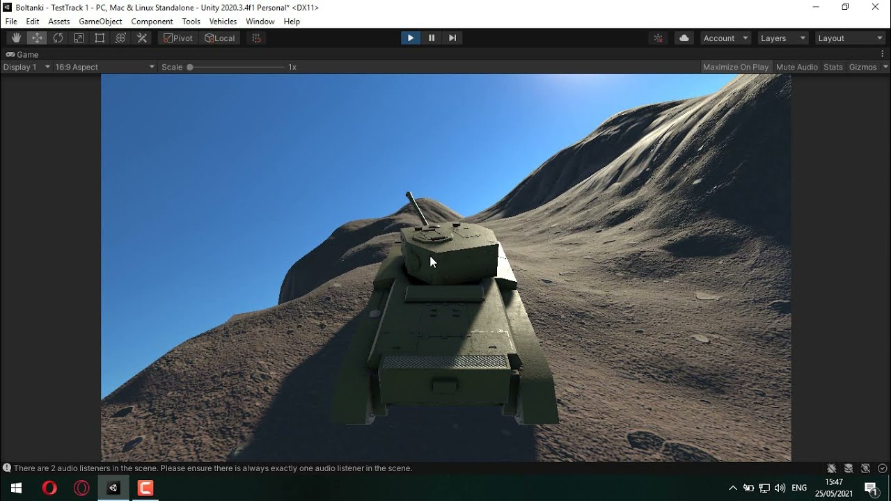Image resolution: width=891 pixels, height=501 pixels.
Task: Select the Rotate tool
Action: pos(58,38)
